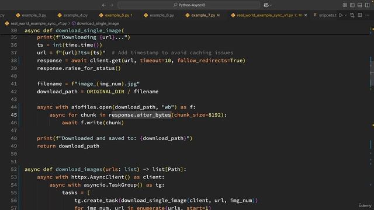Open Customize Layout icon in title bar

pos(345,5)
